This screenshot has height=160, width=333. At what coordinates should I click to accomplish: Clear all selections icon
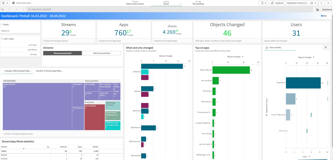point(23,9)
